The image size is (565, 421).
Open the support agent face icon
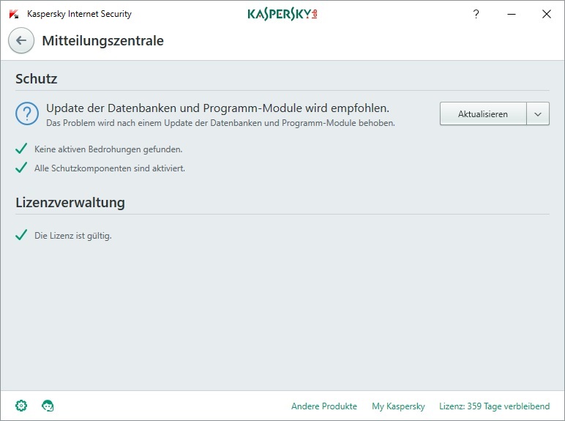[x=48, y=406]
